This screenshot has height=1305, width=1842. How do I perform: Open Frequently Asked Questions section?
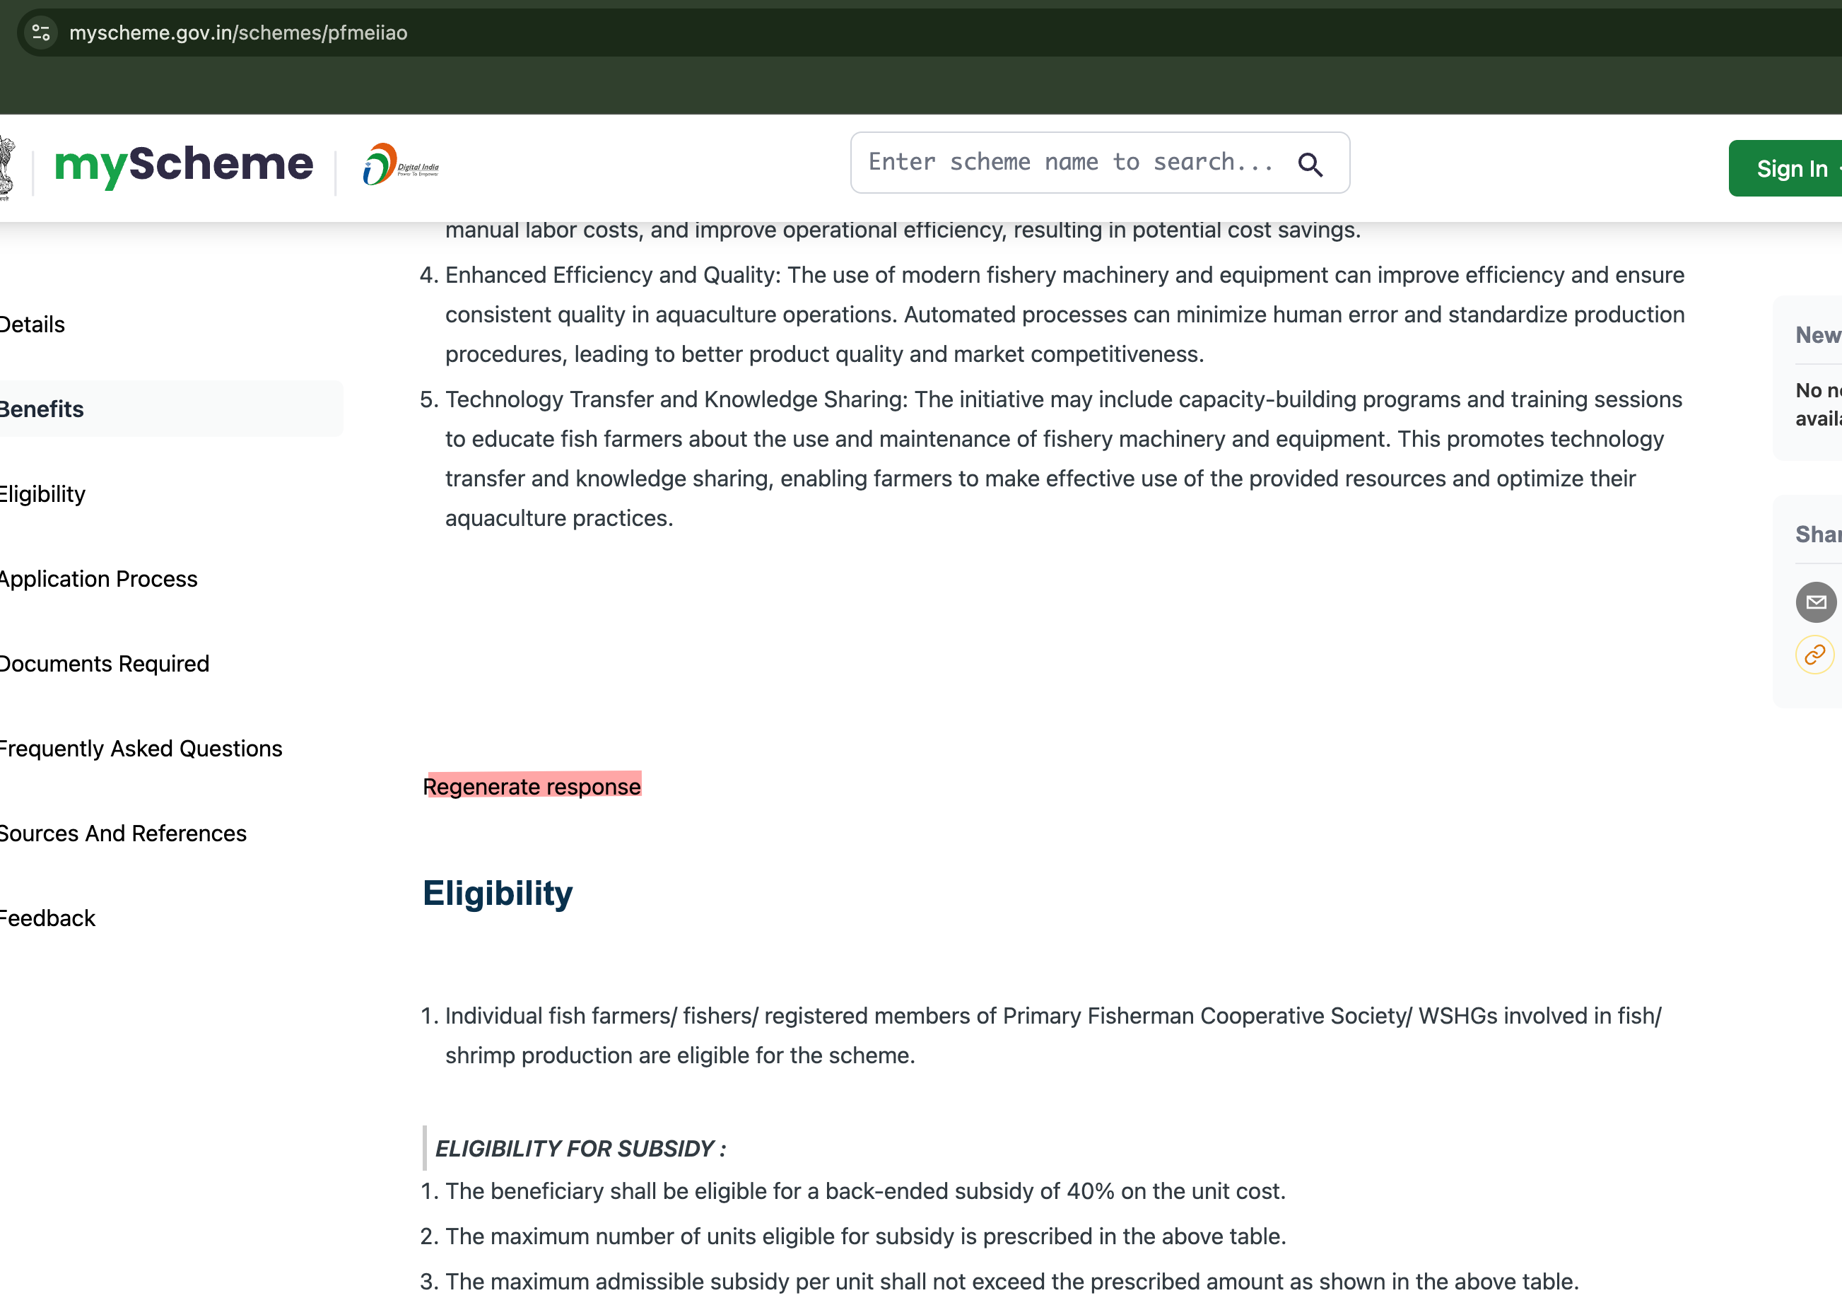tap(141, 748)
